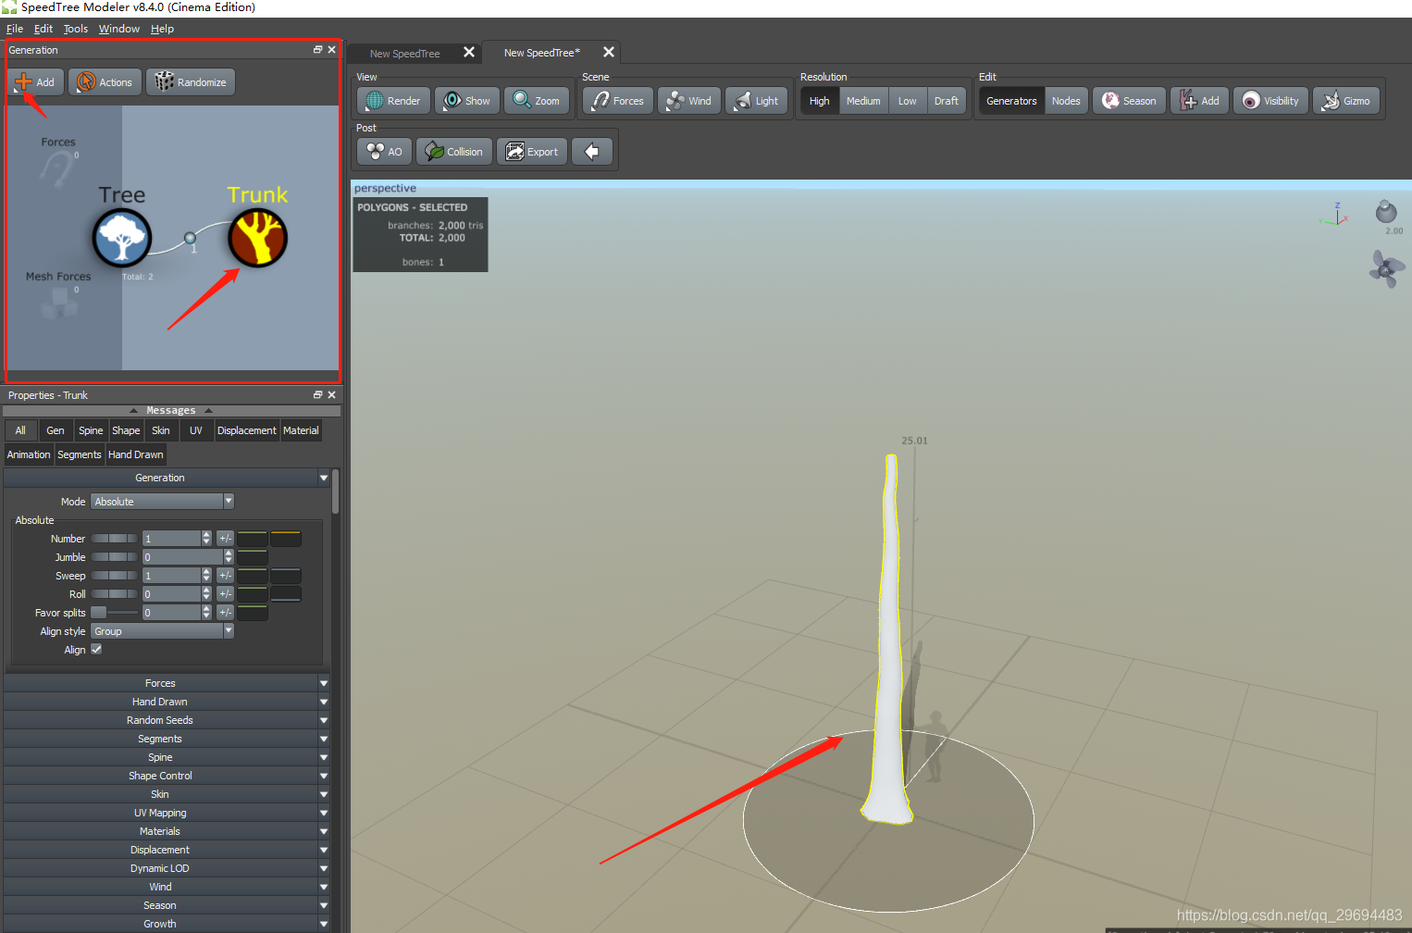Select the Spine properties tab
The height and width of the screenshot is (933, 1412).
91,430
